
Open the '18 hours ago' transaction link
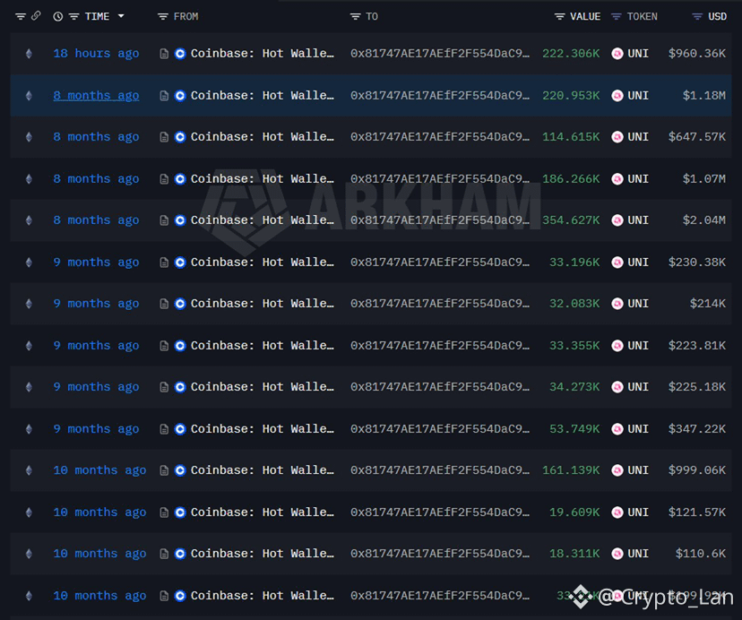[96, 54]
